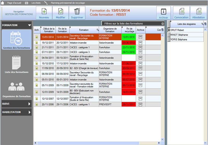This screenshot has height=145, width=208.
Task: Click archive box icon for 20/11/2006 row
Action: (x=140, y=104)
